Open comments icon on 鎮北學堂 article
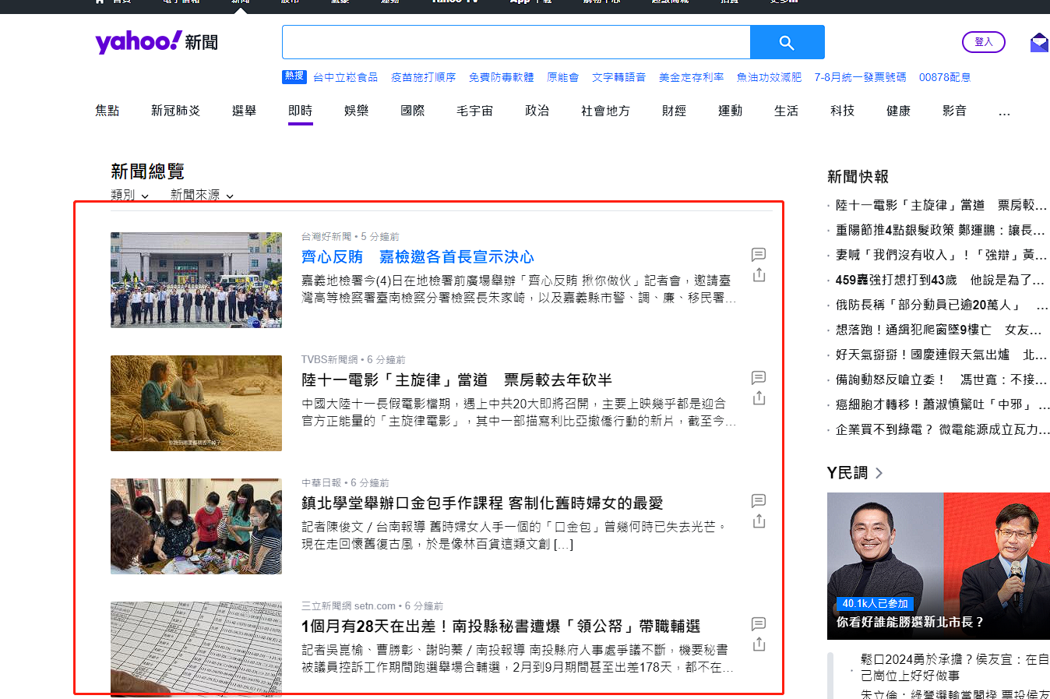 [759, 501]
